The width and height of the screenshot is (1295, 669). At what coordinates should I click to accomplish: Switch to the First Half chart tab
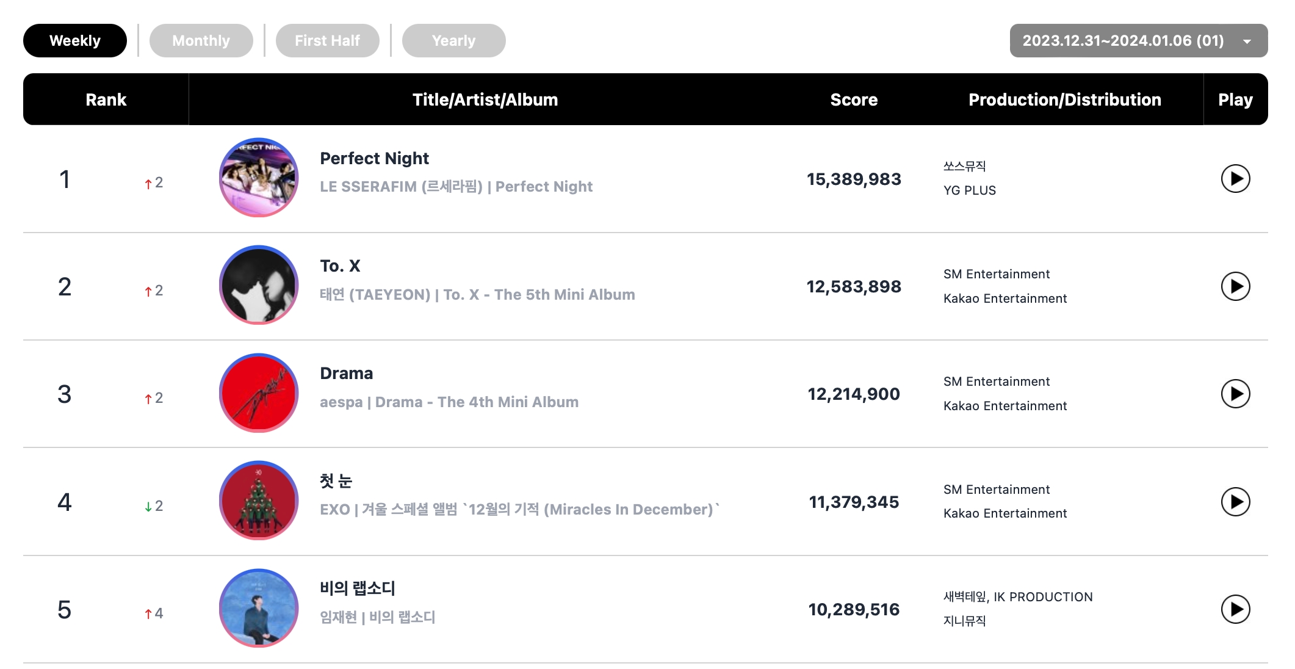pos(327,41)
